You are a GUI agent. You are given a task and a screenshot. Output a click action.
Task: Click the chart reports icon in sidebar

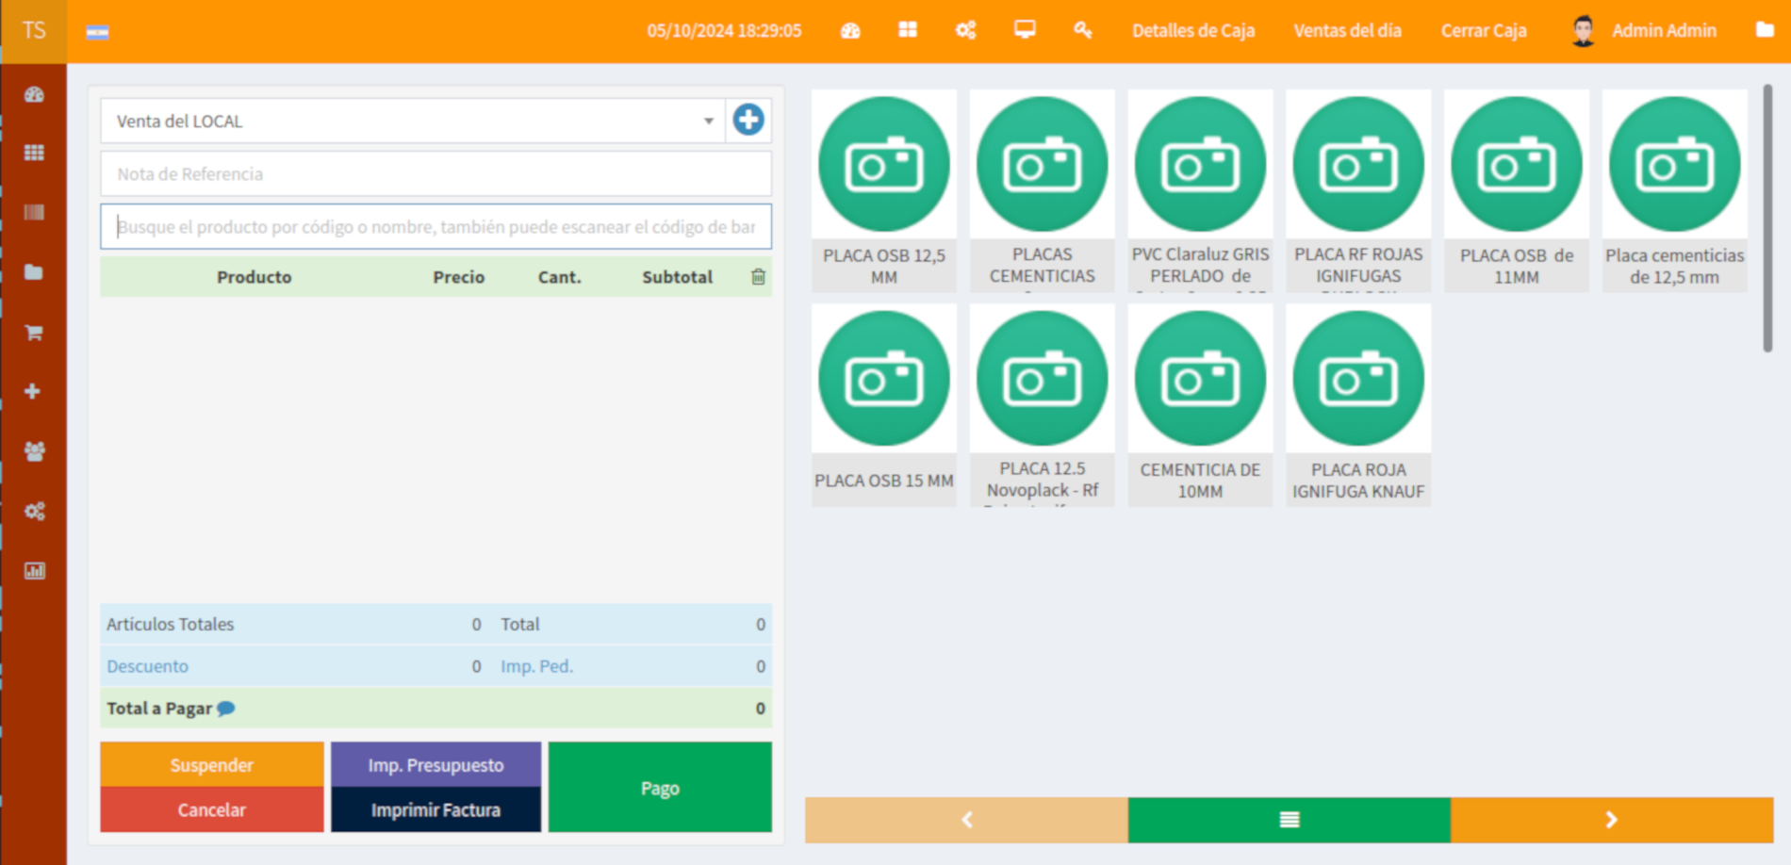click(x=34, y=571)
